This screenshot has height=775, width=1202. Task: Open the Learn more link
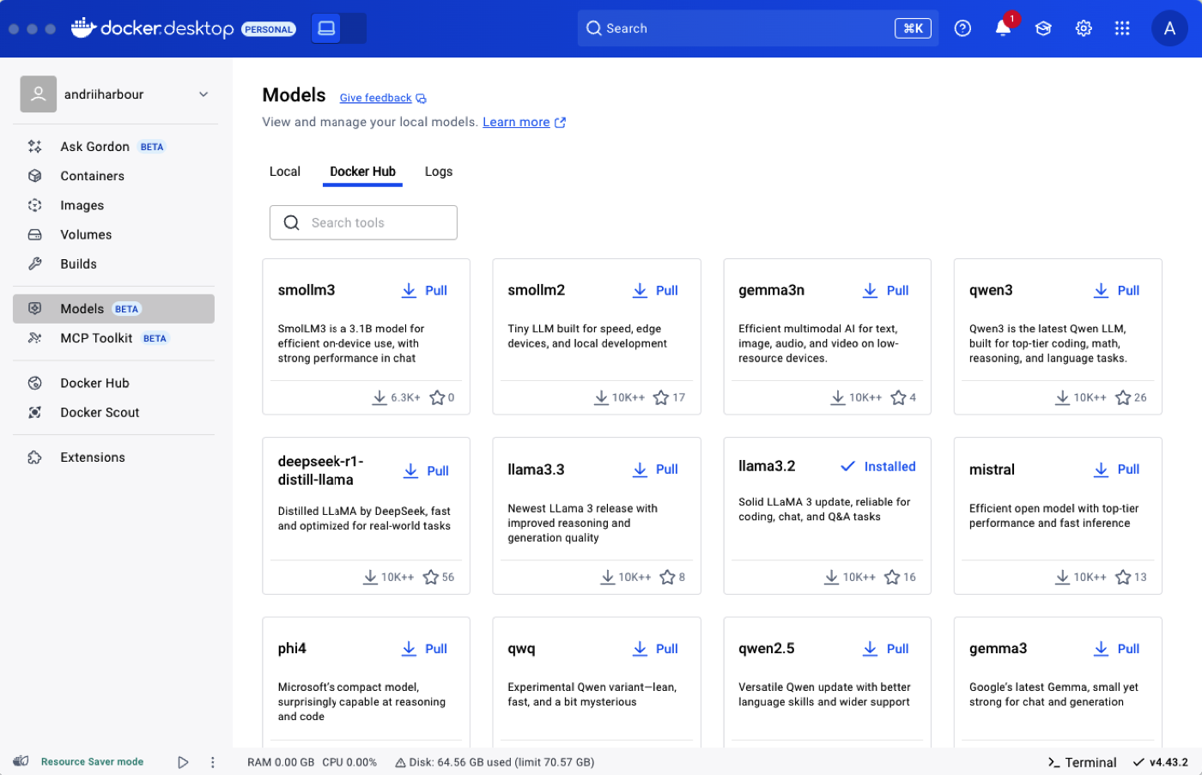point(524,122)
